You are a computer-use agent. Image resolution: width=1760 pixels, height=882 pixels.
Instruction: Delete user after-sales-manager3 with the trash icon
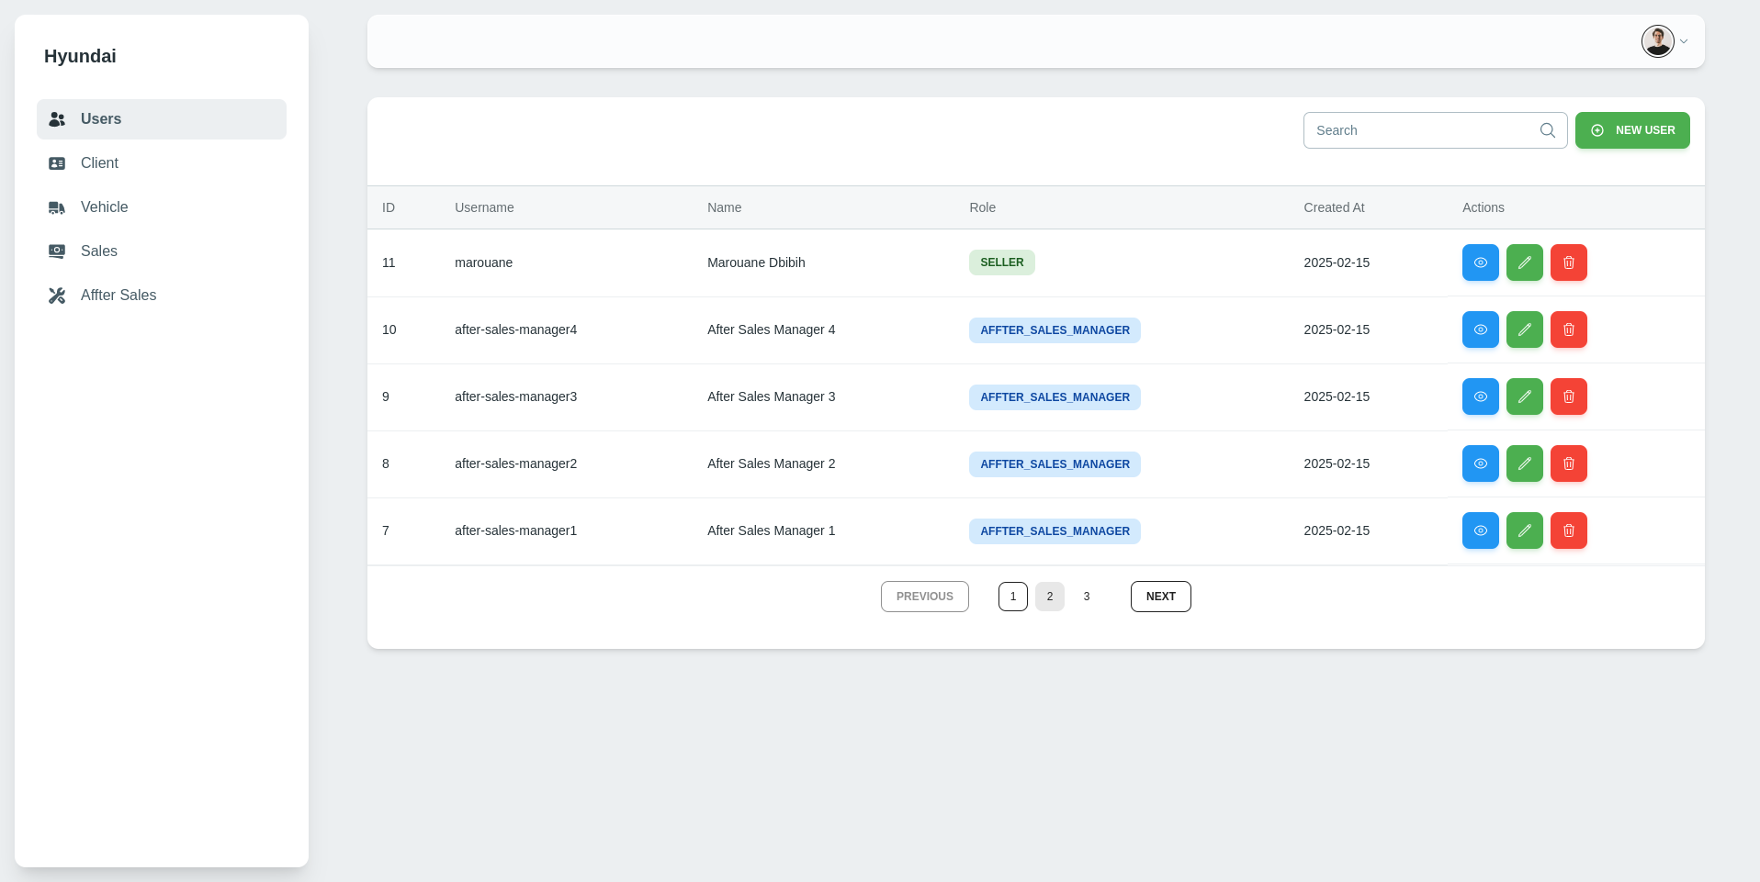coord(1568,396)
